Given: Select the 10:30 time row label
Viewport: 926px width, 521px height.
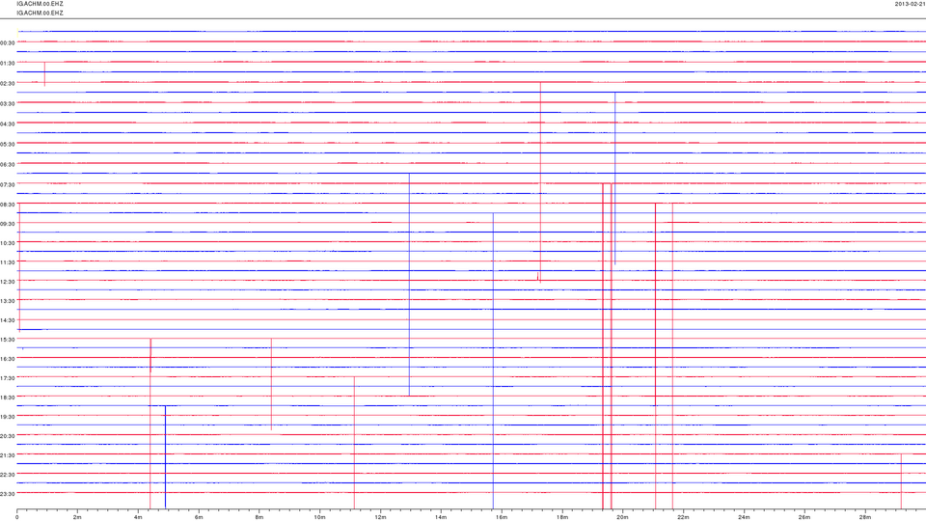Looking at the screenshot, I should (x=8, y=243).
